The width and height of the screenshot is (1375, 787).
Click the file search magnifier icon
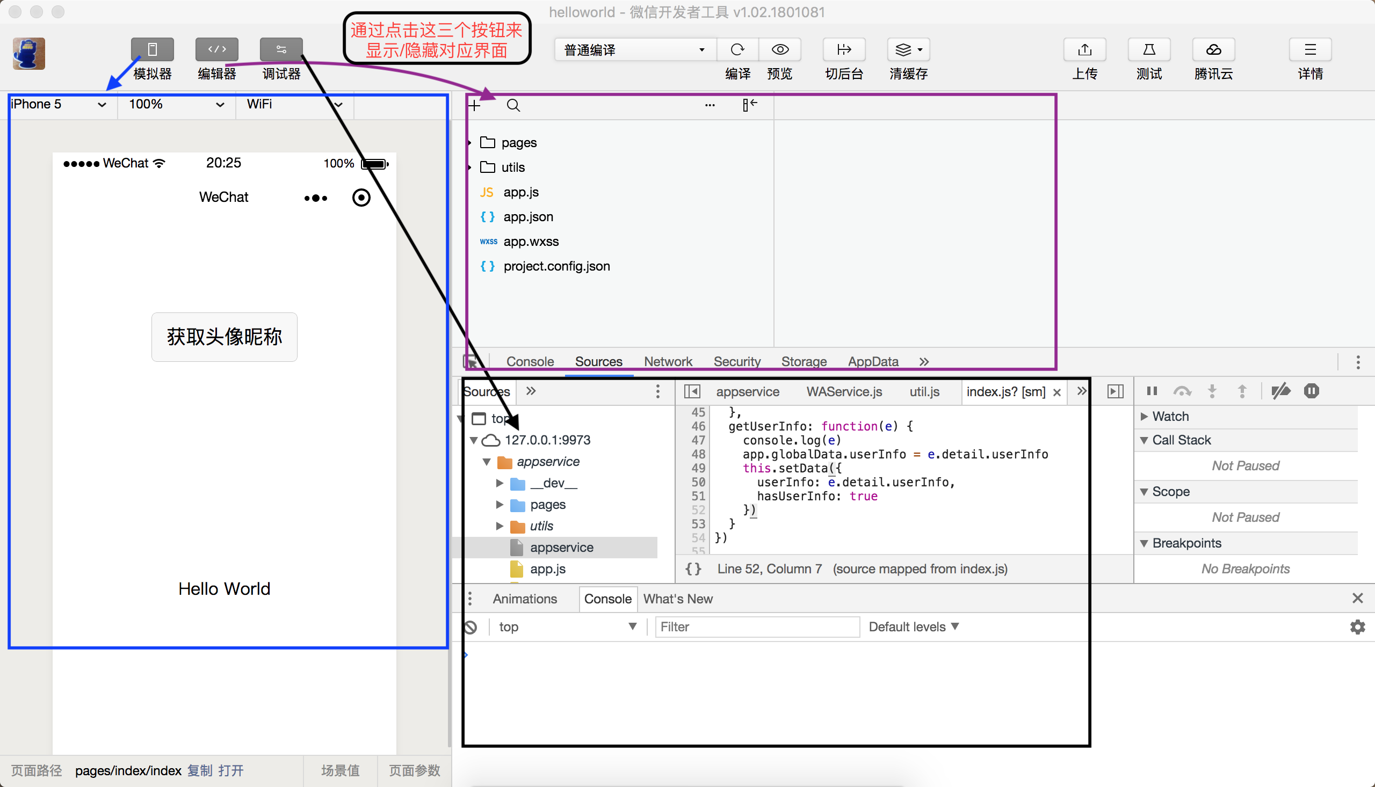(x=513, y=105)
